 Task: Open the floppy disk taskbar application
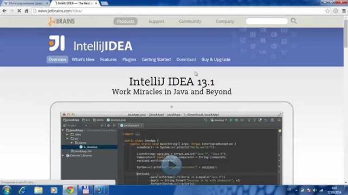coord(86,190)
